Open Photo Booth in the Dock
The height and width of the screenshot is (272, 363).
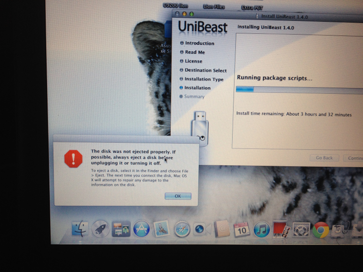pos(281,229)
